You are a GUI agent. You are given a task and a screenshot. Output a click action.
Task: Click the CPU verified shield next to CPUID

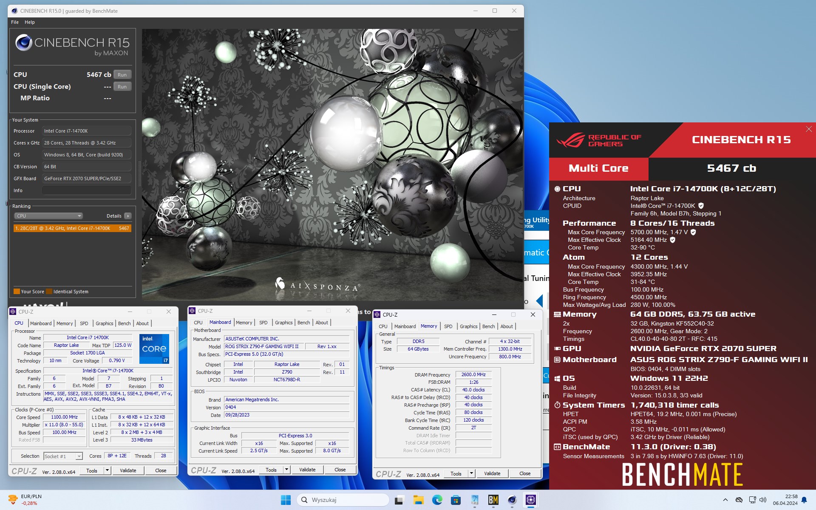(x=701, y=206)
